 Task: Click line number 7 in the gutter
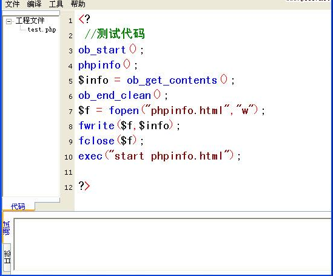(x=70, y=112)
